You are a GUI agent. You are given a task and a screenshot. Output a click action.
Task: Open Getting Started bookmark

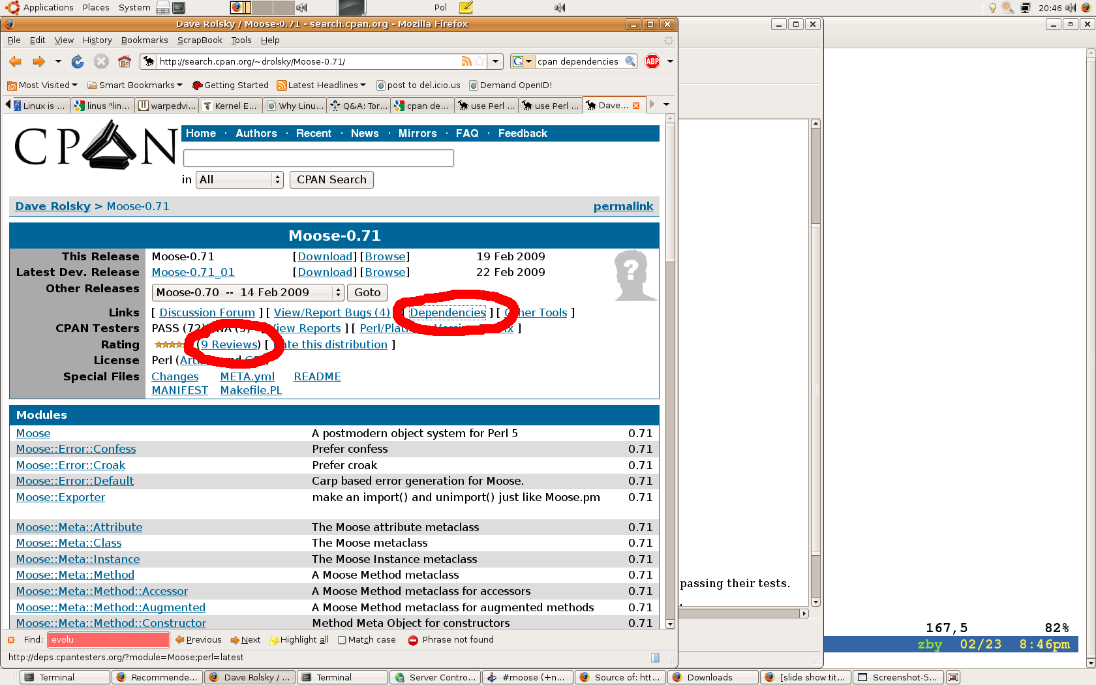pos(230,85)
